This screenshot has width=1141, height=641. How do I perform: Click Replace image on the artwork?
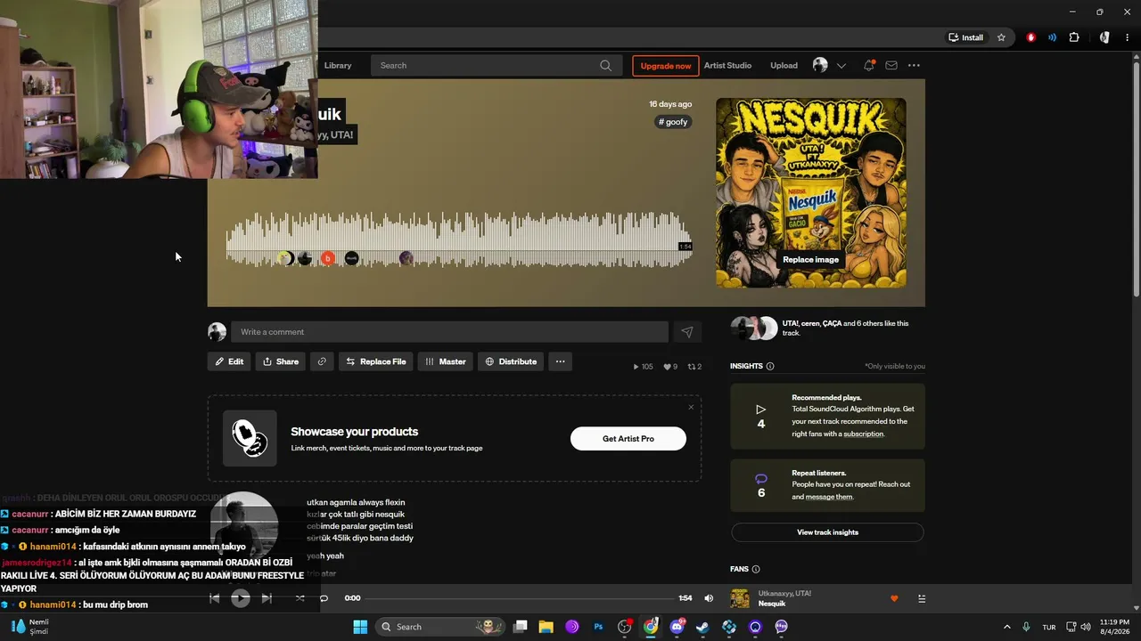point(810,260)
